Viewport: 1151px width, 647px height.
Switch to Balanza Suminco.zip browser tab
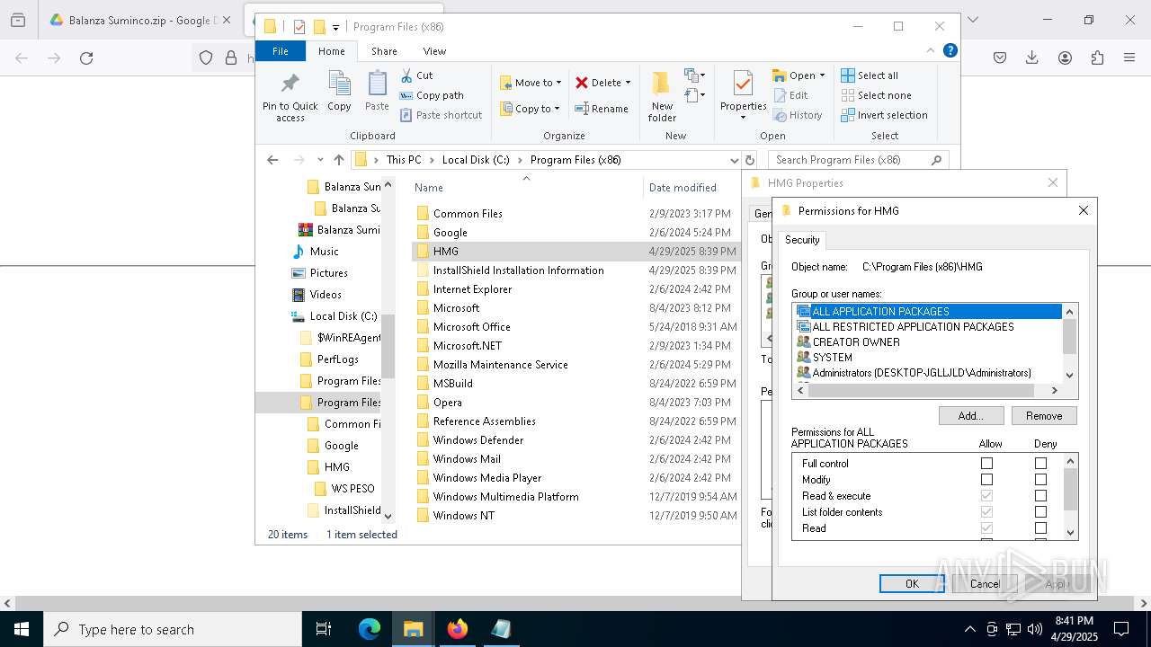point(139,20)
